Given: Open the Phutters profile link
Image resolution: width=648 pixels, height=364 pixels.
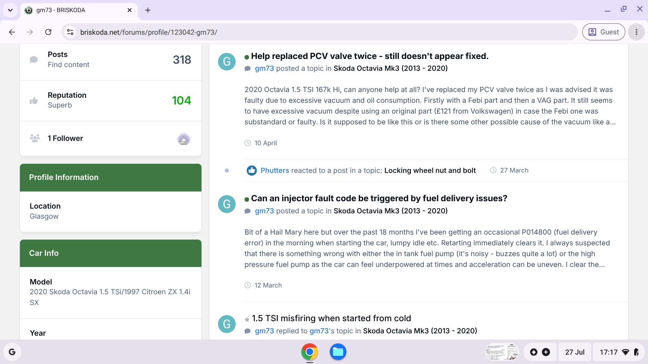Looking at the screenshot, I should (275, 171).
